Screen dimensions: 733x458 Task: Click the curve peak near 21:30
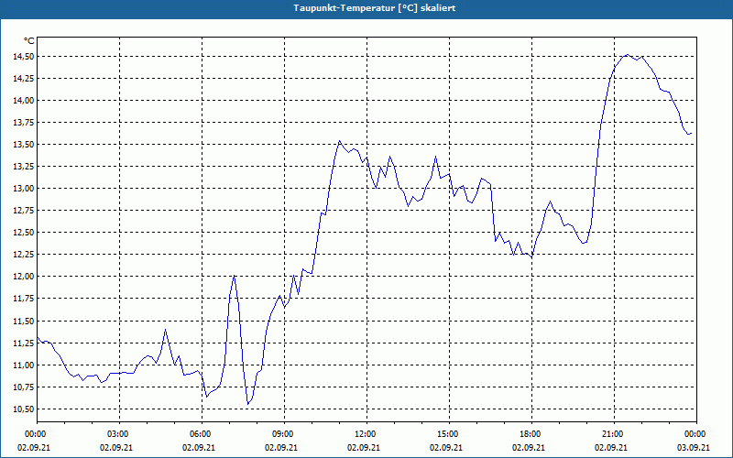627,54
